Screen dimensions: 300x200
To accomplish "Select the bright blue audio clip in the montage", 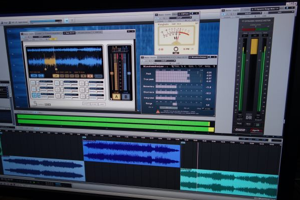I will (x=132, y=154).
